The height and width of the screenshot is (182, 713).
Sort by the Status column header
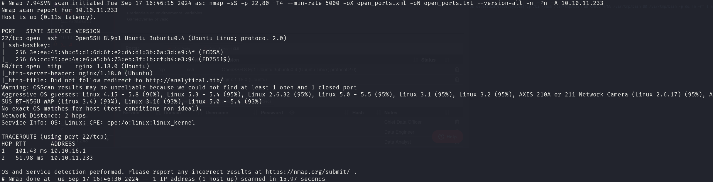pyautogui.click(x=428, y=60)
